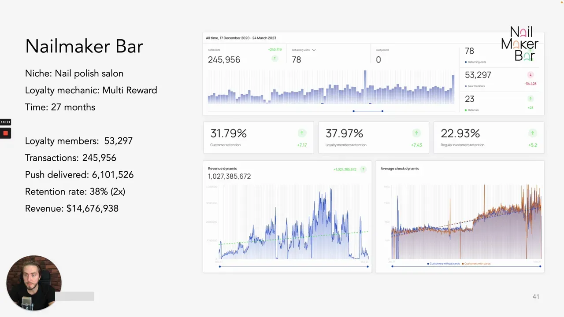Click the 22.93% Regular customers retention value
564x317 pixels.
460,133
